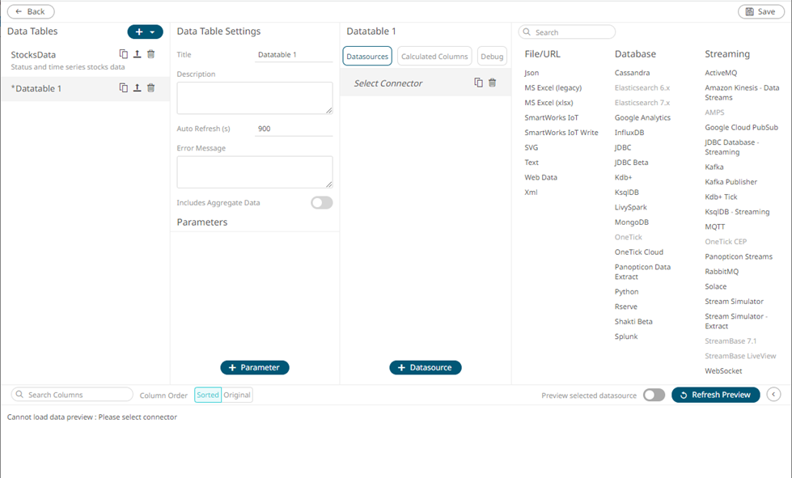Copy the Select Connector datasource
This screenshot has height=478, width=792.
click(478, 82)
